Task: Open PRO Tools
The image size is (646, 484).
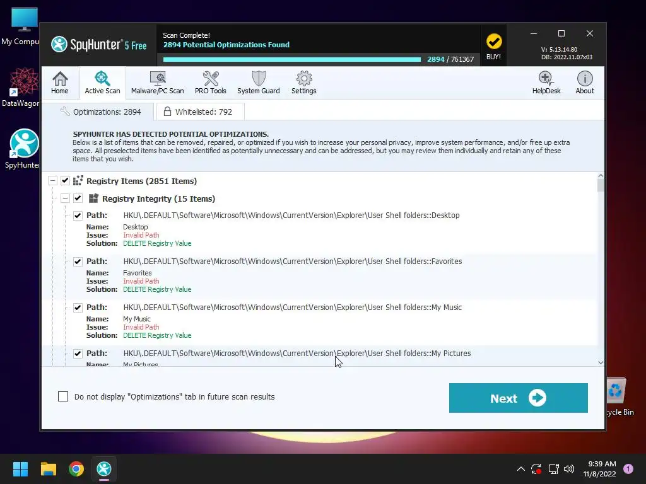Action: (x=211, y=83)
